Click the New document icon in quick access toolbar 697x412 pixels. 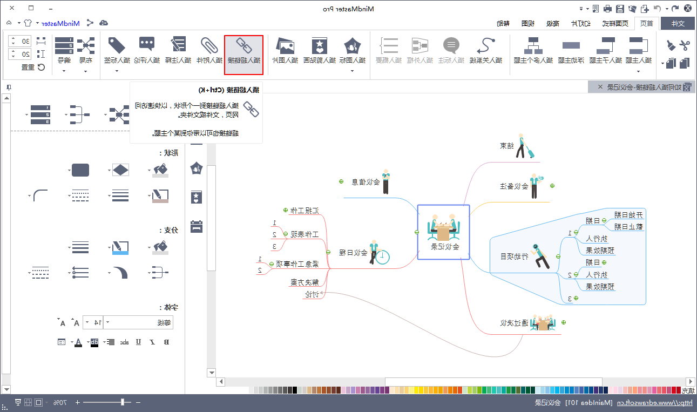point(645,9)
